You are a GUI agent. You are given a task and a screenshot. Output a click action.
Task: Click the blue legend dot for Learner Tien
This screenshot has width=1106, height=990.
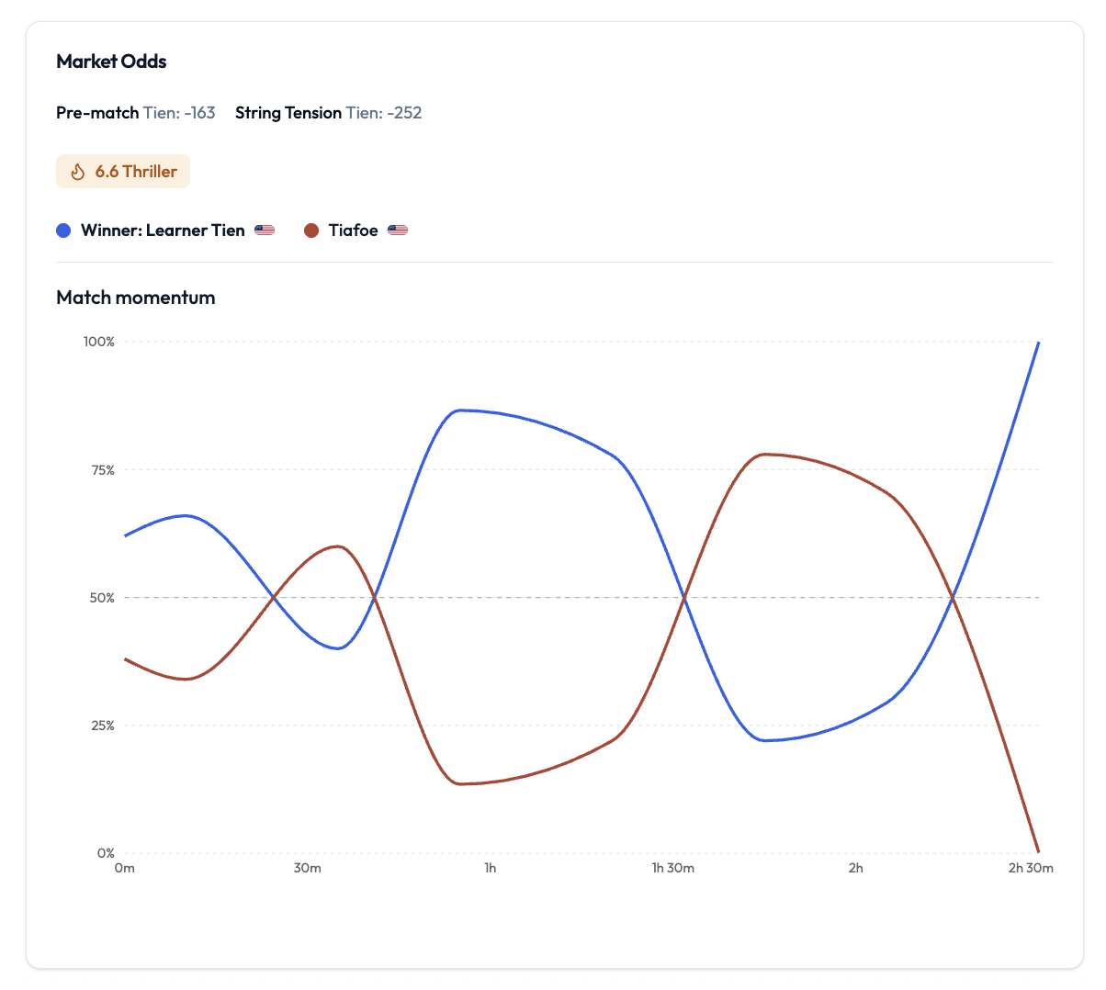click(x=63, y=231)
